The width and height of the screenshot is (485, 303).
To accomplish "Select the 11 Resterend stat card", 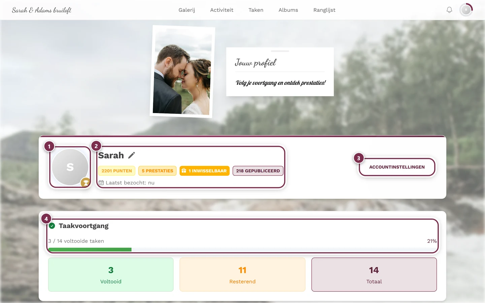I will [x=243, y=275].
